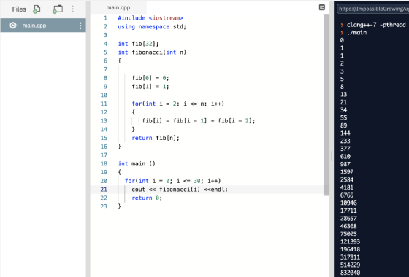Click console output value 10946
The width and height of the screenshot is (409, 277).
[348, 203]
